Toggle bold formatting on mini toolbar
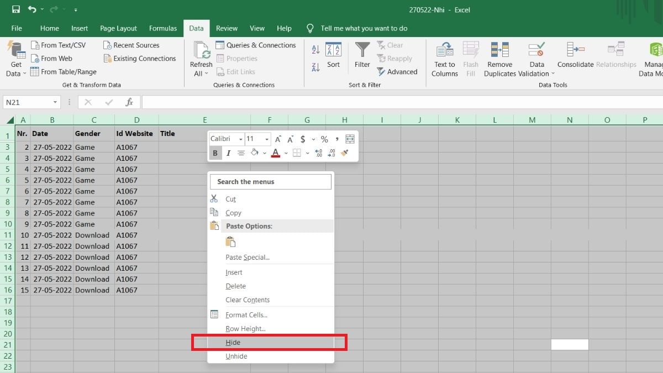 [215, 153]
